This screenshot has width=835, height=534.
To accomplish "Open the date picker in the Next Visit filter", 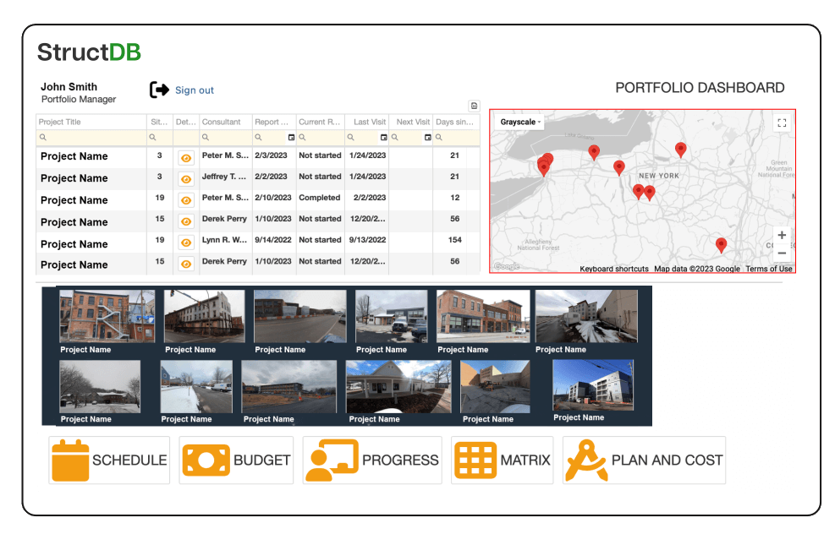I will (427, 137).
